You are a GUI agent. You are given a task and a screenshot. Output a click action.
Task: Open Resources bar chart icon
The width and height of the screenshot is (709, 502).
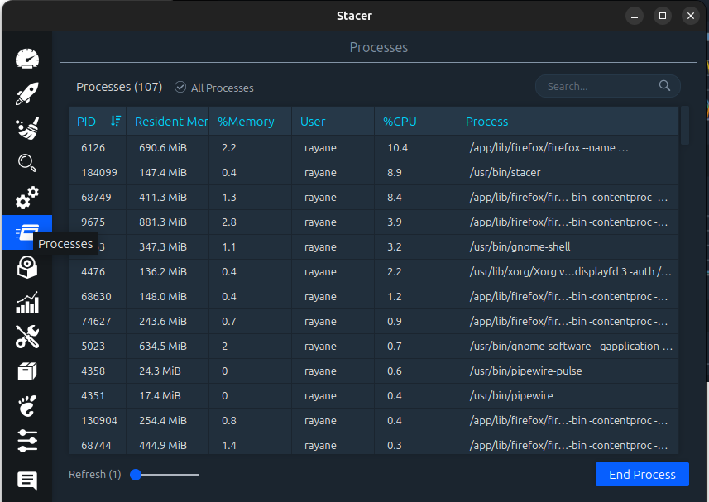(x=27, y=303)
